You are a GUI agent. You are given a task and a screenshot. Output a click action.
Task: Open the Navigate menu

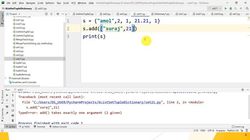point(30,3)
